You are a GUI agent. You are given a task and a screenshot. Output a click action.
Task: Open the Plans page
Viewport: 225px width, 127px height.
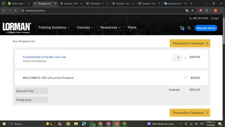(x=132, y=28)
